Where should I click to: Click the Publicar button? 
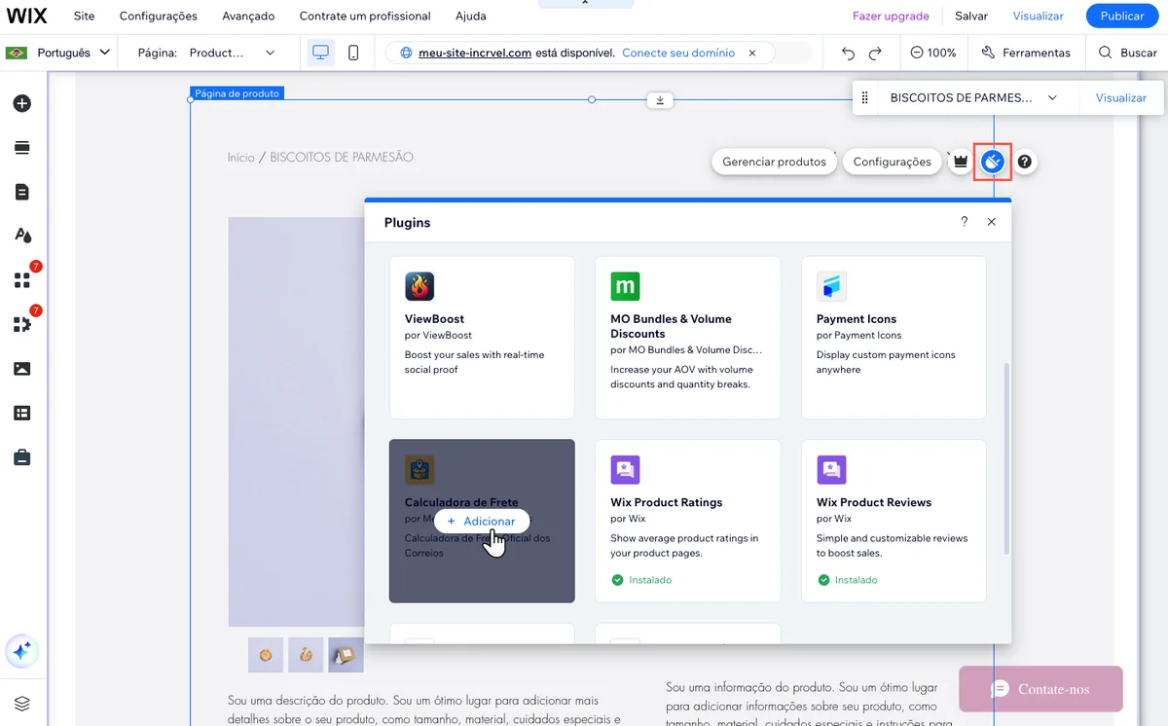1122,16
